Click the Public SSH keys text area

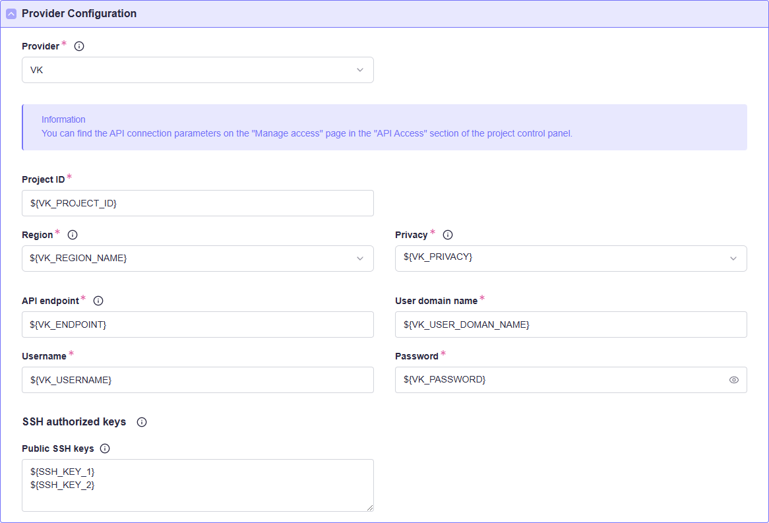point(197,485)
